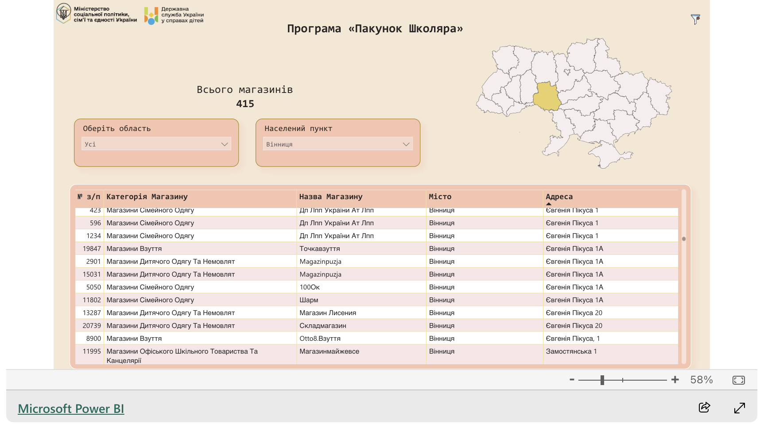
Task: Sort by the № з/п column header
Action: point(89,197)
